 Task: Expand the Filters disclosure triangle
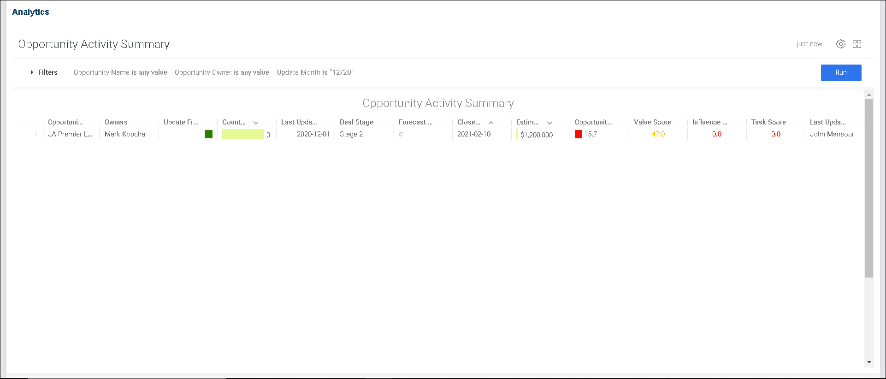pyautogui.click(x=32, y=72)
